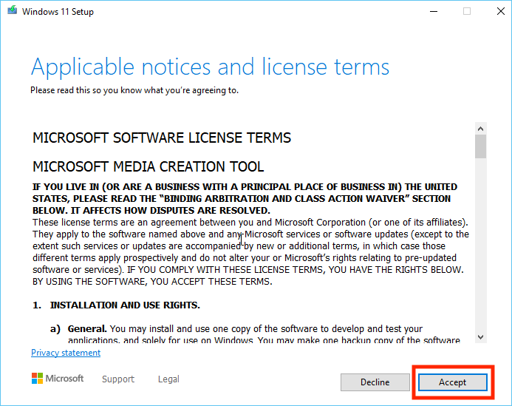
Task: Click the scroll up arrow of license text
Action: click(x=480, y=129)
